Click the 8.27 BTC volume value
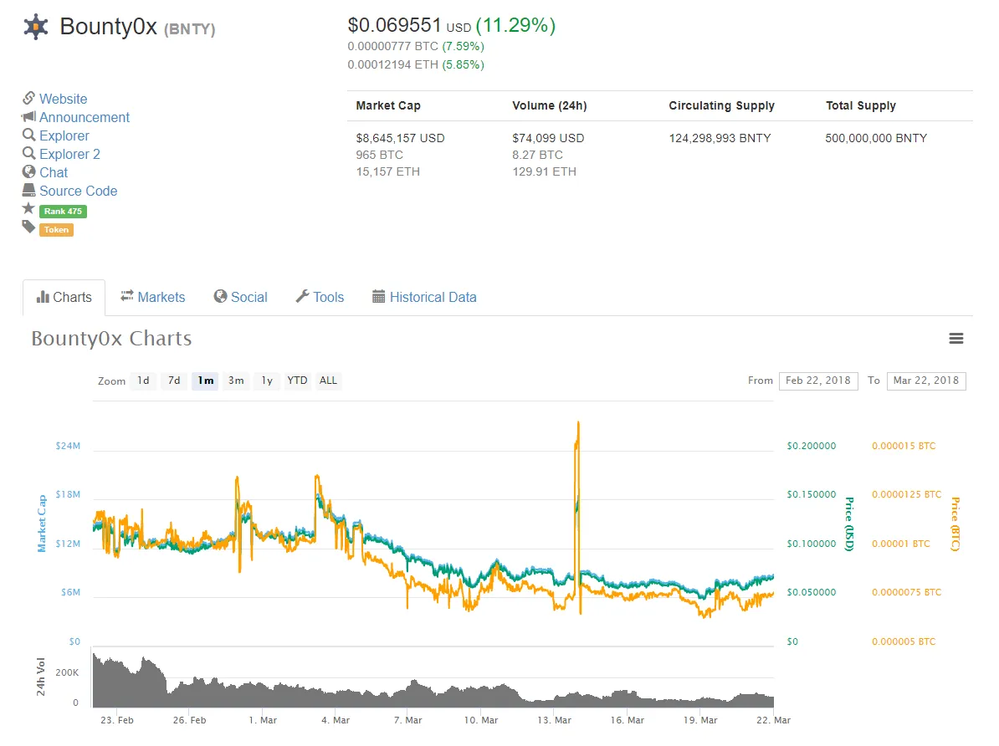This screenshot has height=746, width=999. pyautogui.click(x=537, y=155)
